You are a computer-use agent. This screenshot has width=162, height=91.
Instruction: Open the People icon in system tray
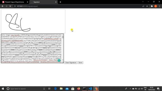(x=126, y=89)
